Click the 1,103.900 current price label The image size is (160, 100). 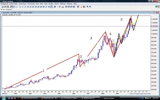point(154,26)
